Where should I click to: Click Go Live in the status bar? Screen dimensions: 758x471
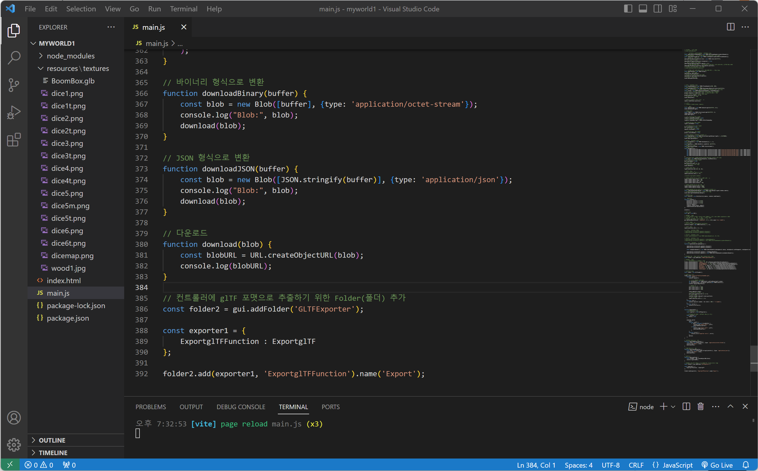(x=717, y=465)
